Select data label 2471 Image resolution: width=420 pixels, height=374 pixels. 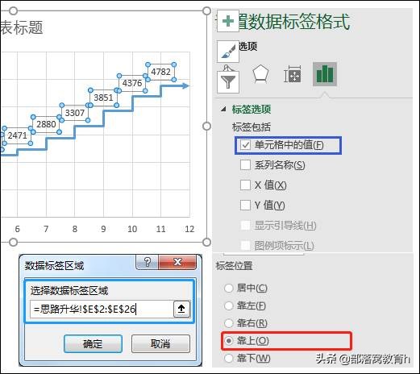[17, 135]
